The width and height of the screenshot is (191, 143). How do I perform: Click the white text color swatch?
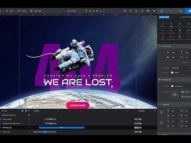pos(172,73)
